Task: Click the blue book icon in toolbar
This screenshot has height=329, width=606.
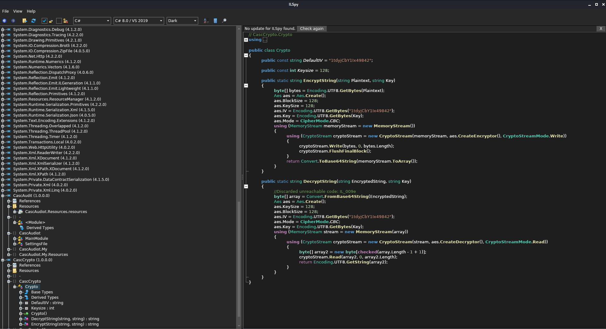Action: click(x=215, y=21)
